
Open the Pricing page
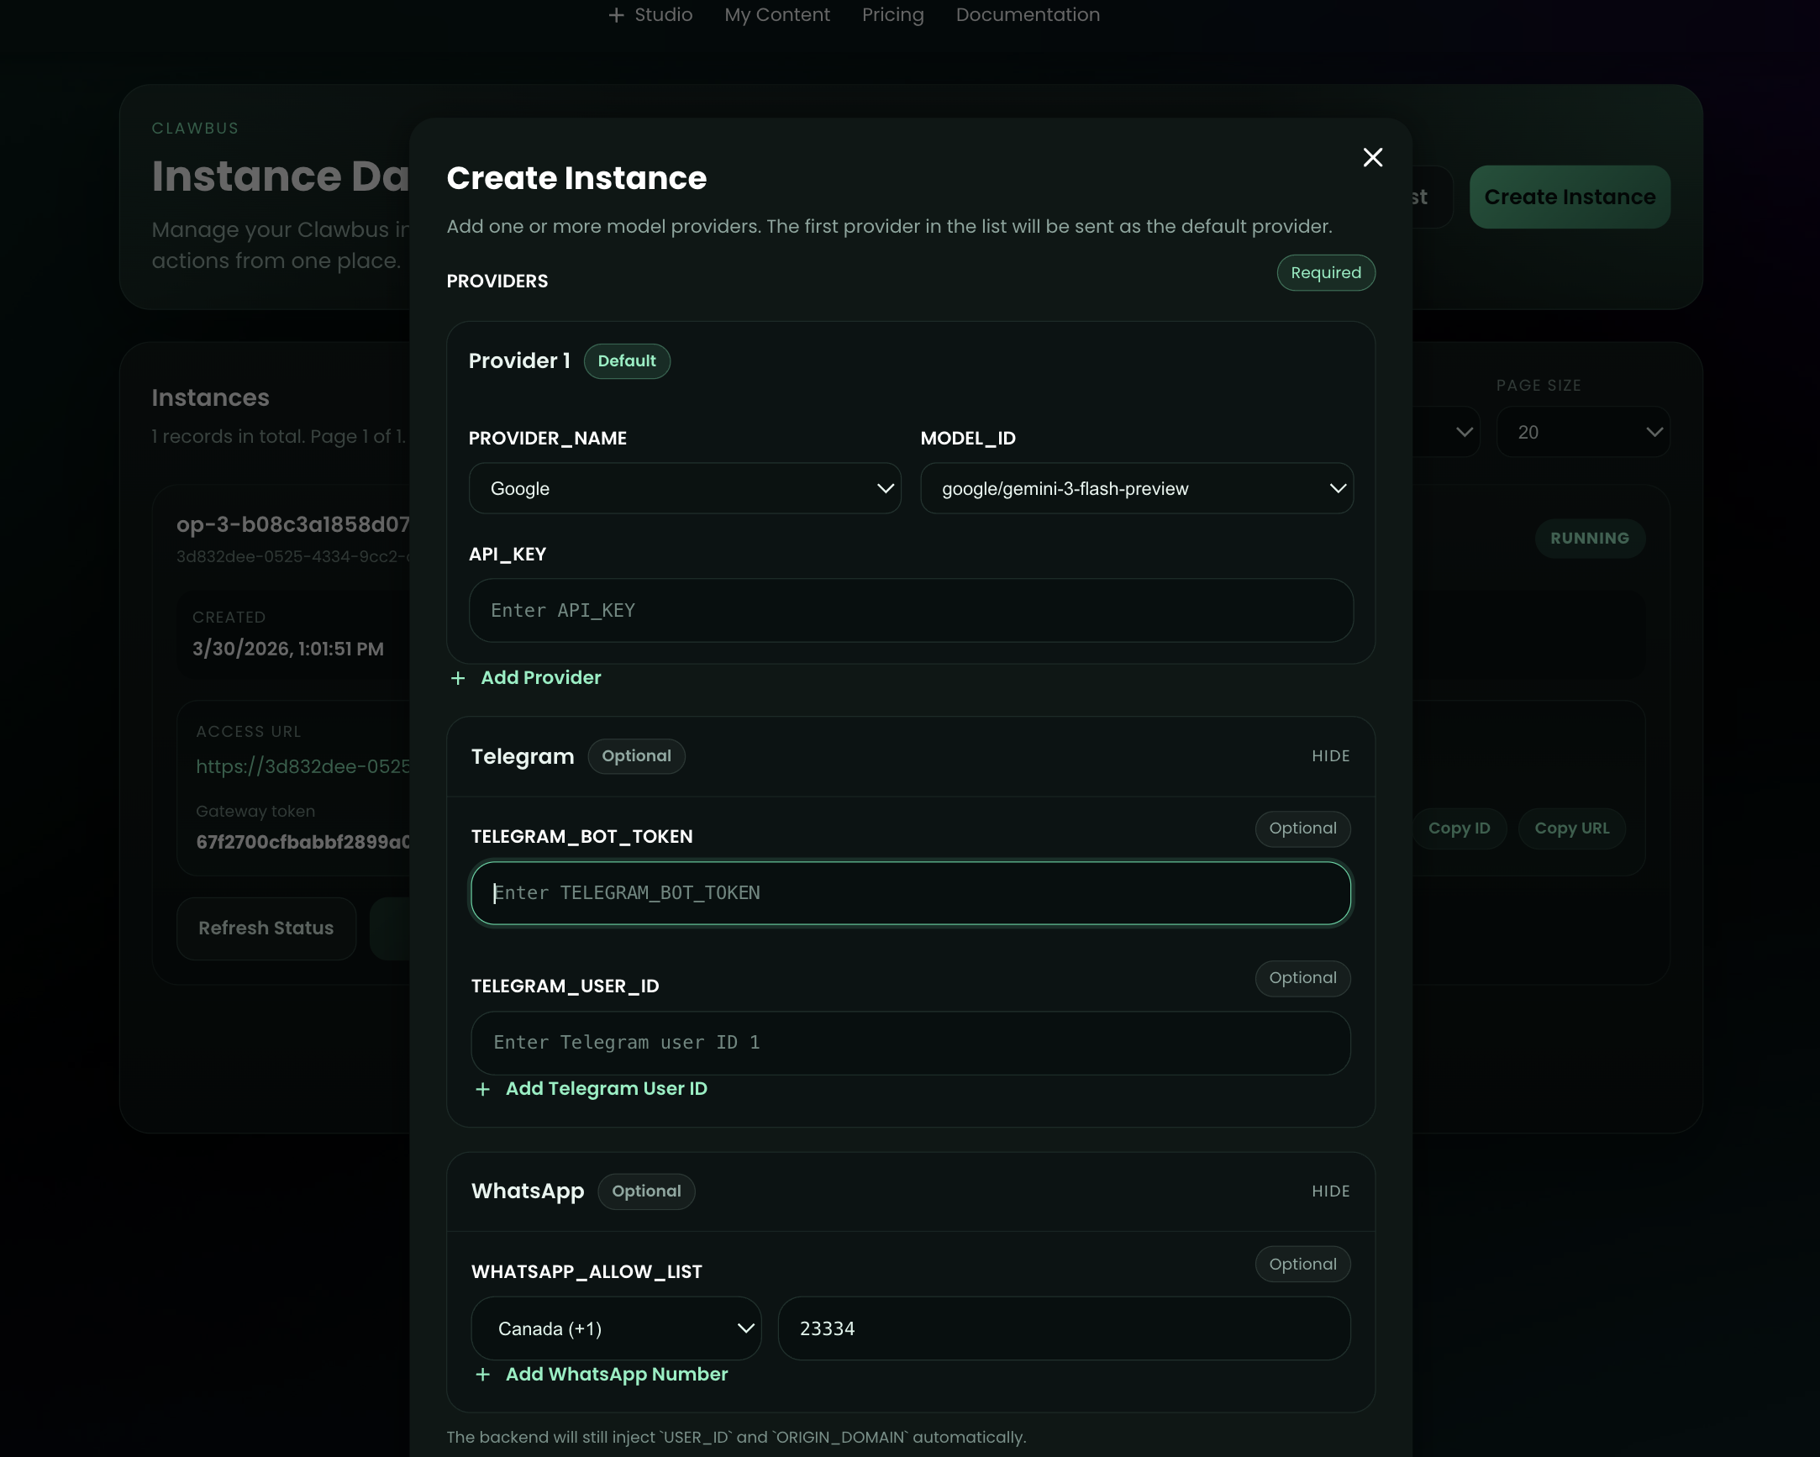pos(892,14)
